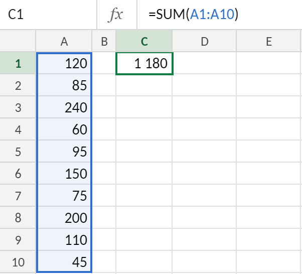This screenshot has height=274, width=302.
Task: Select row 10 header
Action: tap(18, 261)
